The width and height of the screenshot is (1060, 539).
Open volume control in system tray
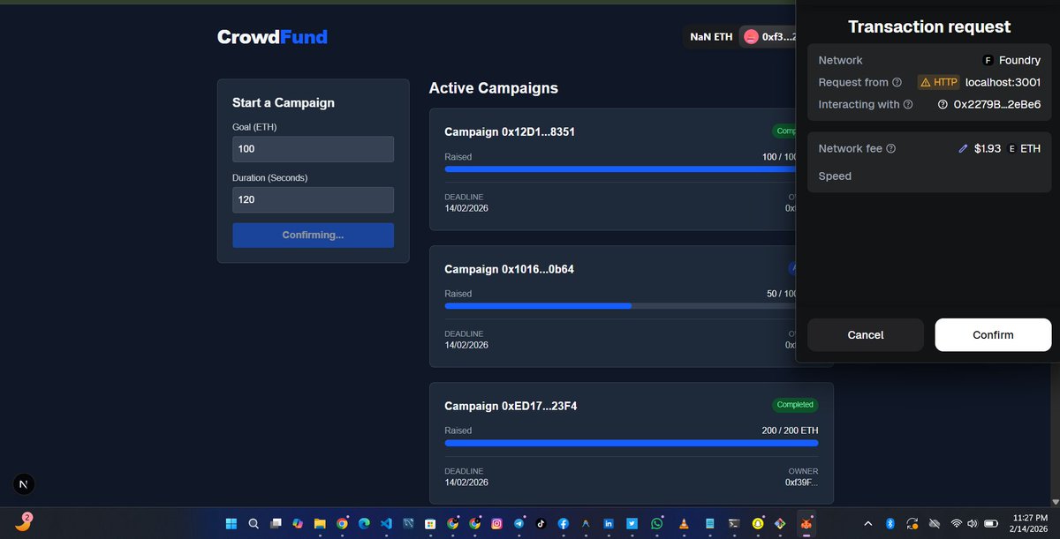(973, 523)
